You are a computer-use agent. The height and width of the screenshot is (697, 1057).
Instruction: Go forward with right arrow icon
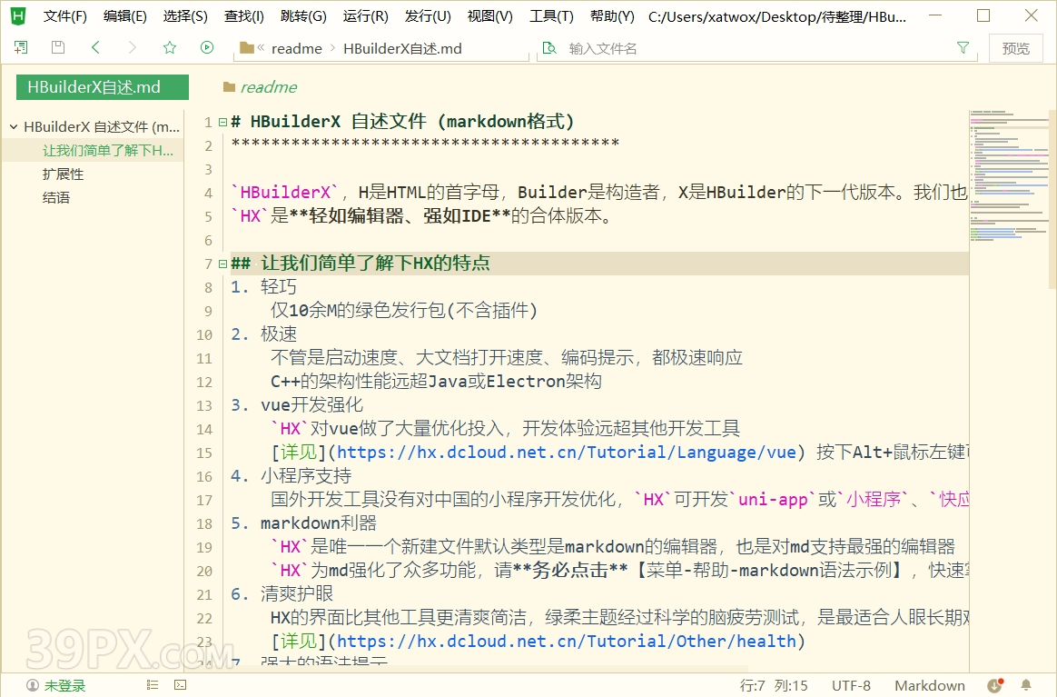[133, 47]
